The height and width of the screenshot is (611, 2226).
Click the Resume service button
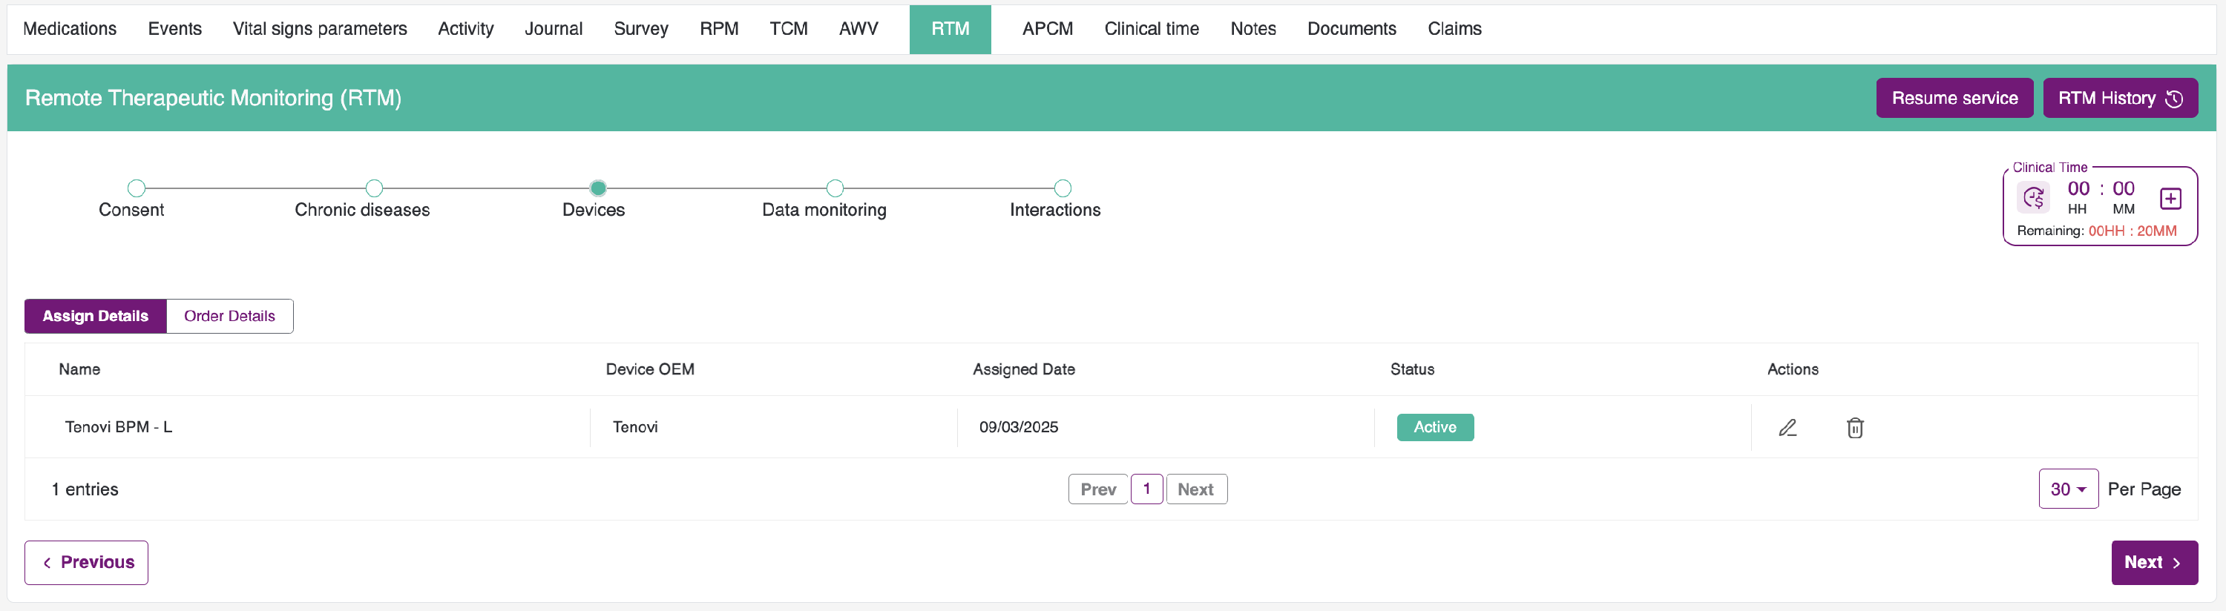[1954, 99]
